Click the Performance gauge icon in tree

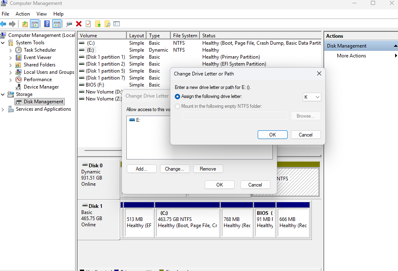click(18, 80)
